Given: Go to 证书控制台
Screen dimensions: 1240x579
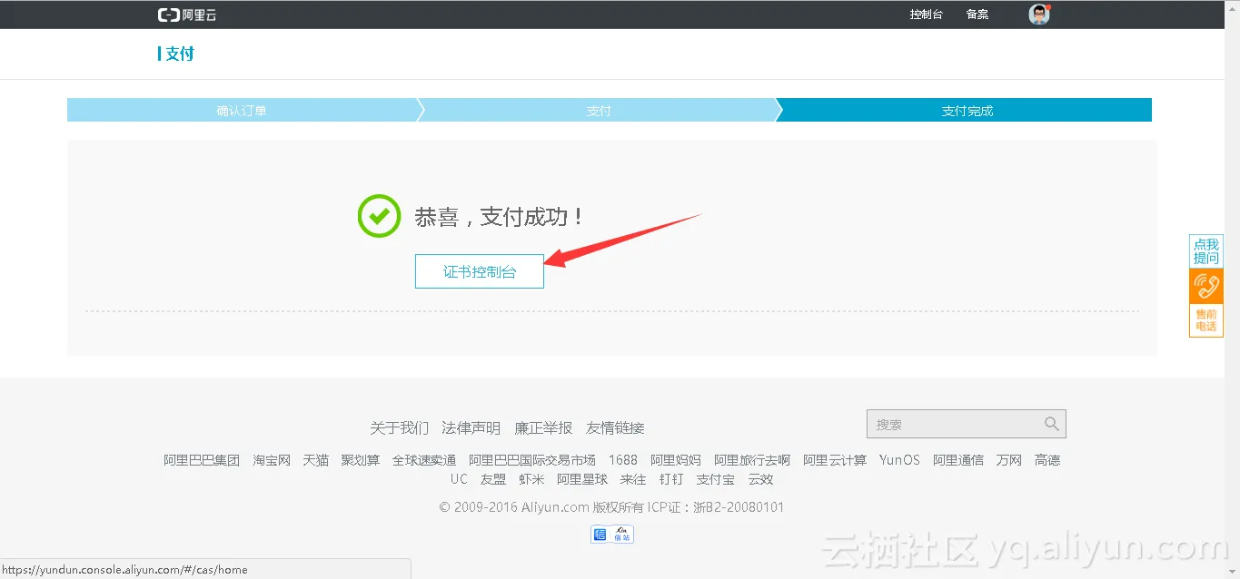Looking at the screenshot, I should tap(480, 271).
